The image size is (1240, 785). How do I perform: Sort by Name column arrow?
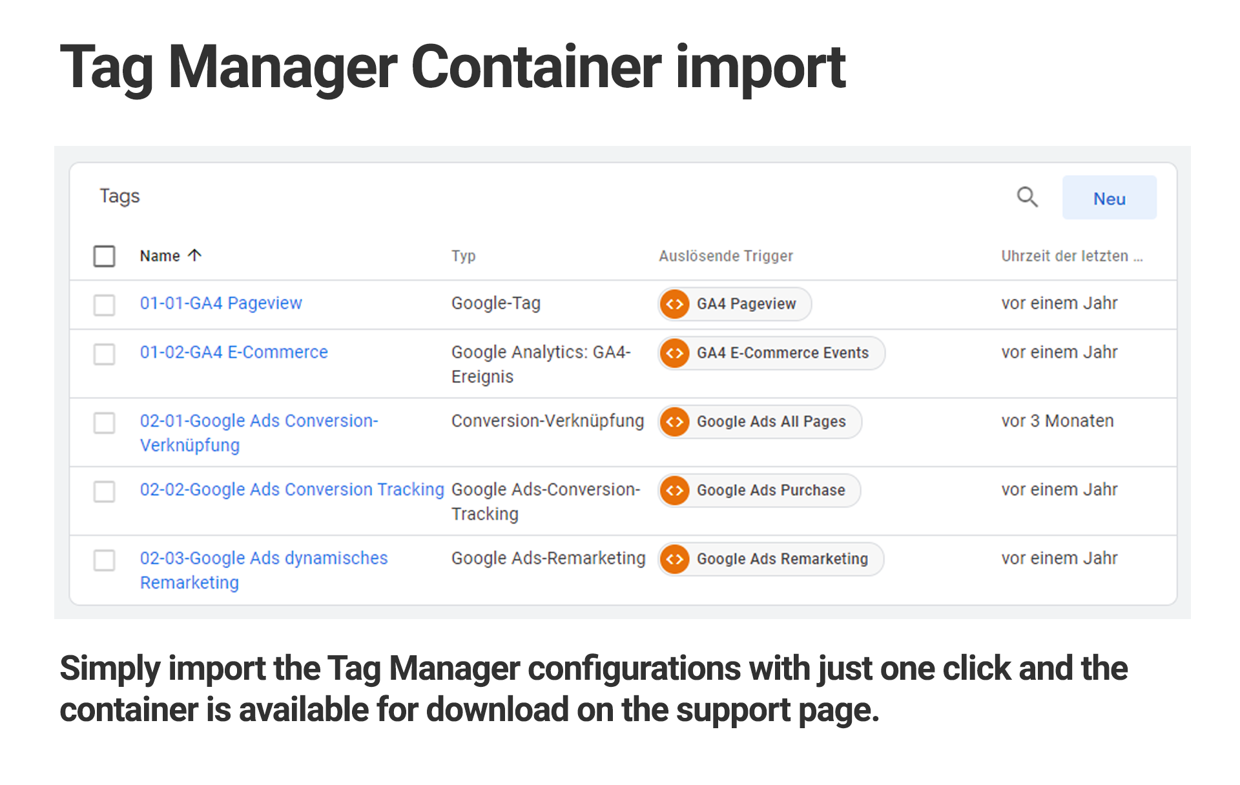click(x=194, y=256)
